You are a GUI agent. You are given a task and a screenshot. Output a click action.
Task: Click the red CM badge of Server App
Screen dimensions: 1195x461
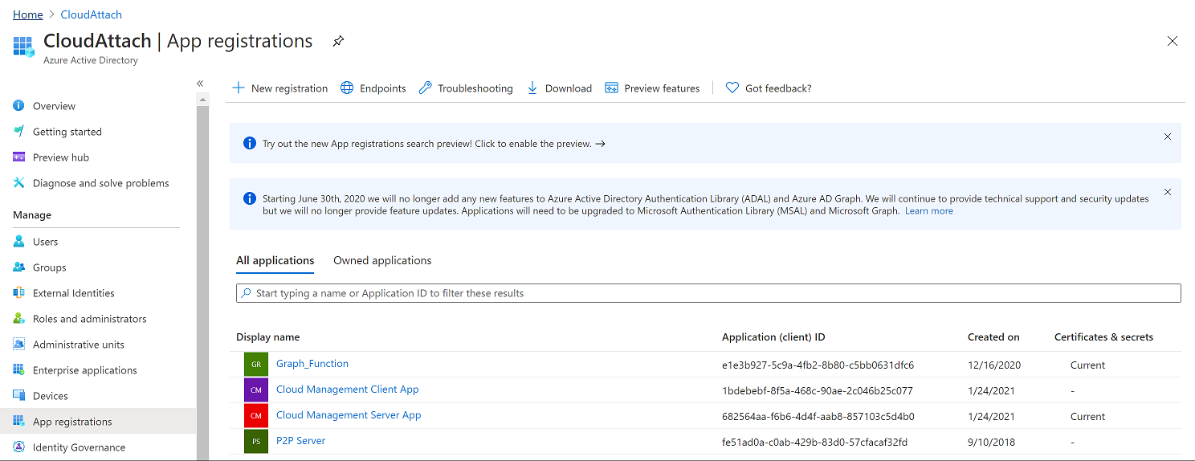pyautogui.click(x=256, y=416)
